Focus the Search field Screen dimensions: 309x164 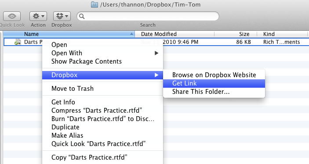pyautogui.click(x=148, y=16)
